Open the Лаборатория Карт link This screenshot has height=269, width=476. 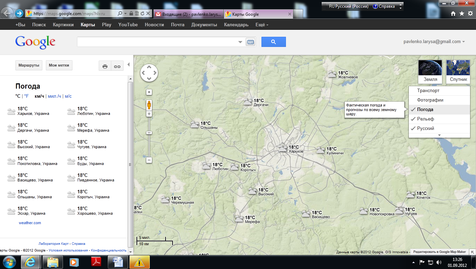(x=54, y=244)
